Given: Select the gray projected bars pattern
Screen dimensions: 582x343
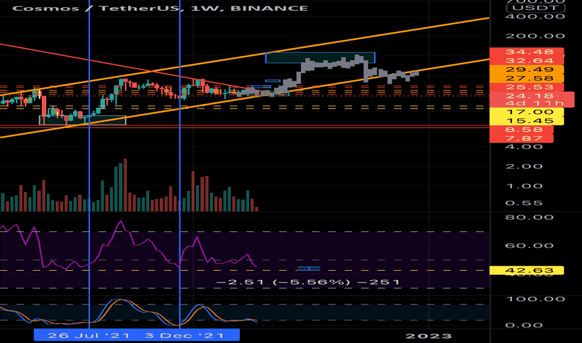Looking at the screenshot, I should [x=328, y=74].
